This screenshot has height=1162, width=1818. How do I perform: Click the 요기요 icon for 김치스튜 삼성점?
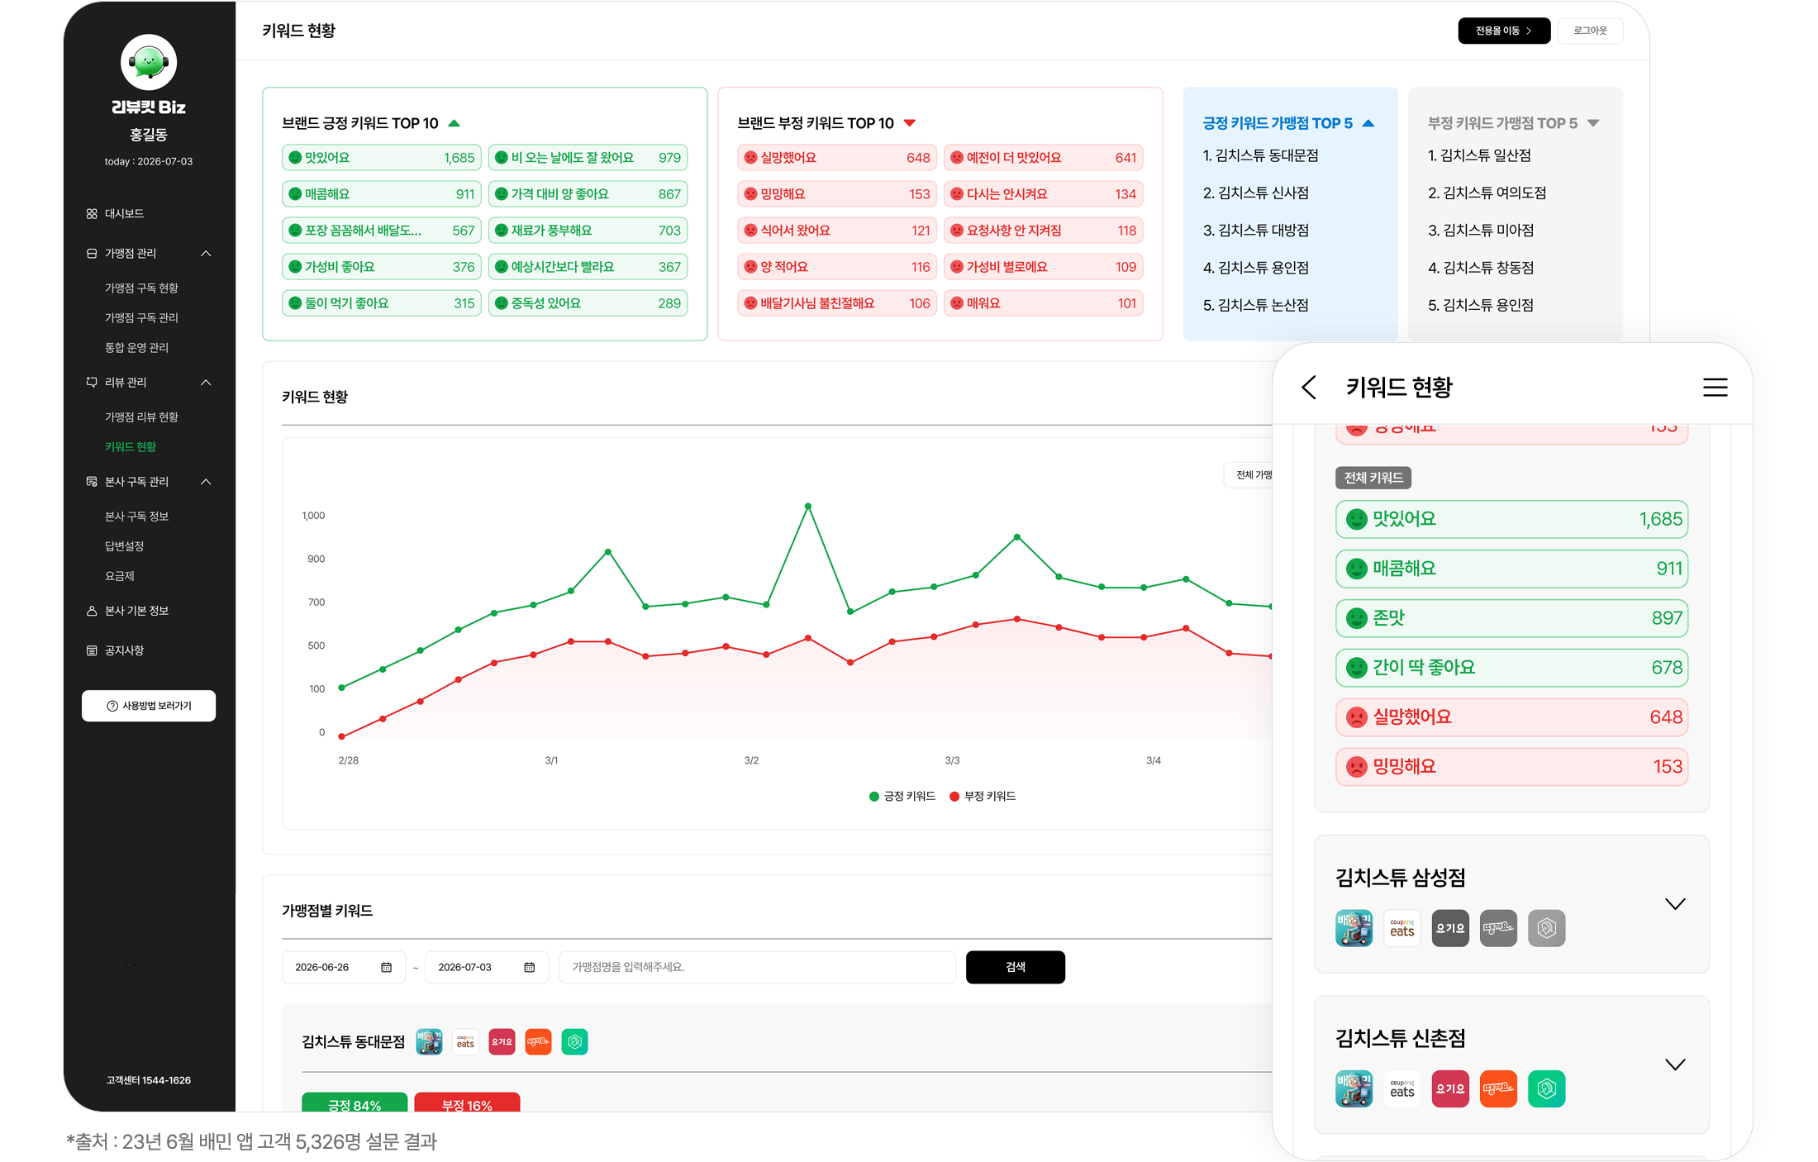[1450, 928]
